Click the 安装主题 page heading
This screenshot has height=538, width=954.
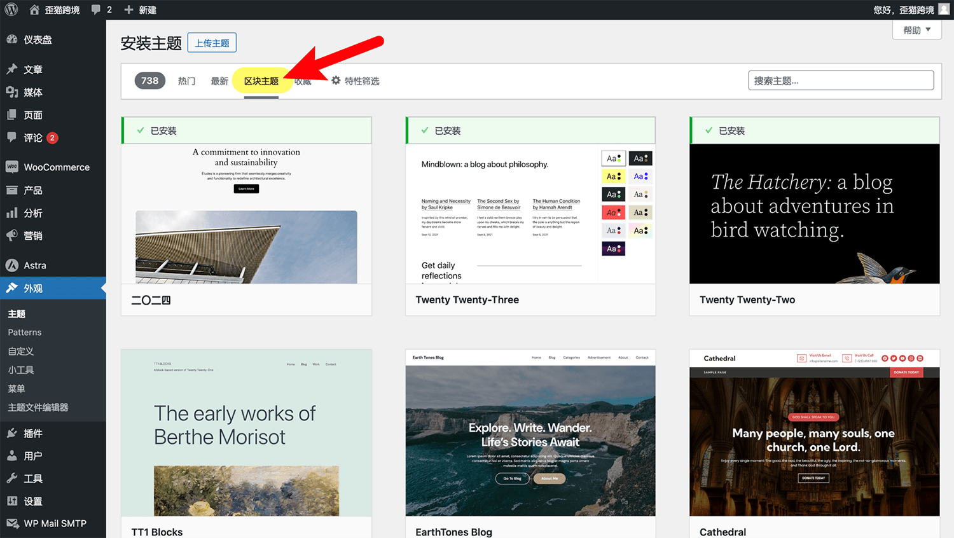click(x=151, y=43)
